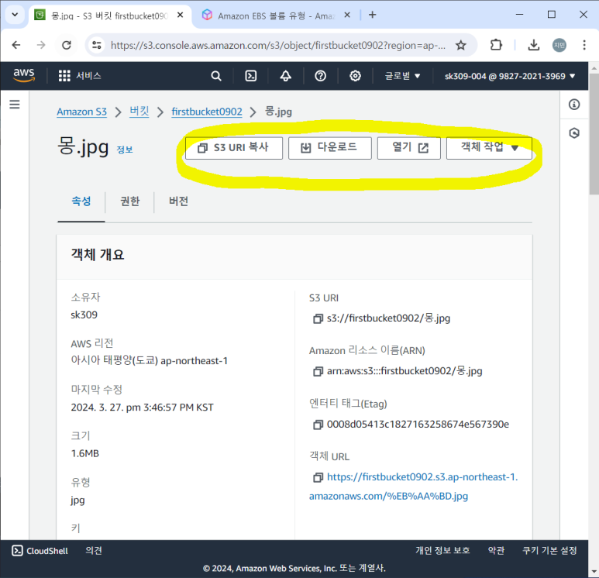Open 쿠키 기본 설정

(x=549, y=550)
